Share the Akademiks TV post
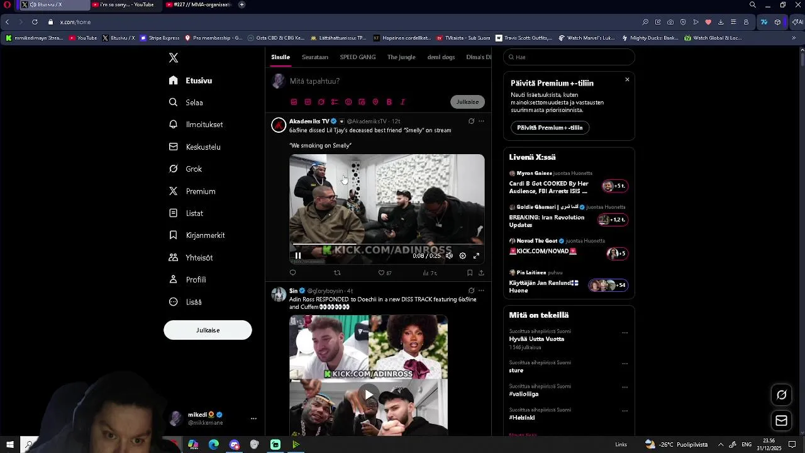This screenshot has height=453, width=805. 481,272
